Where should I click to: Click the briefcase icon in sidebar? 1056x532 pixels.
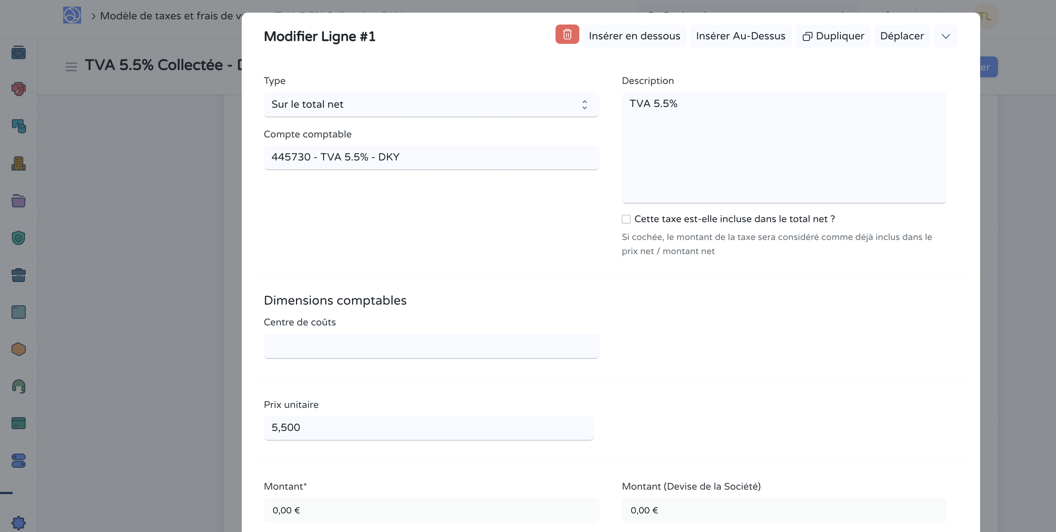coord(19,275)
